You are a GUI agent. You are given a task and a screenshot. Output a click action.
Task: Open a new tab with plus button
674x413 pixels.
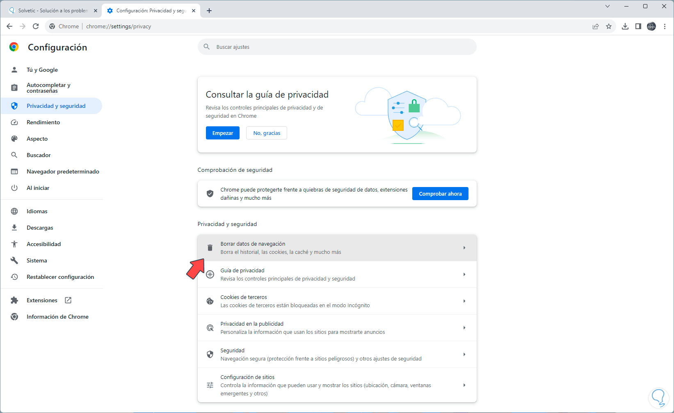[209, 11]
